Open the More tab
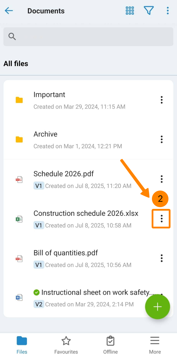177x361 pixels. click(x=155, y=345)
